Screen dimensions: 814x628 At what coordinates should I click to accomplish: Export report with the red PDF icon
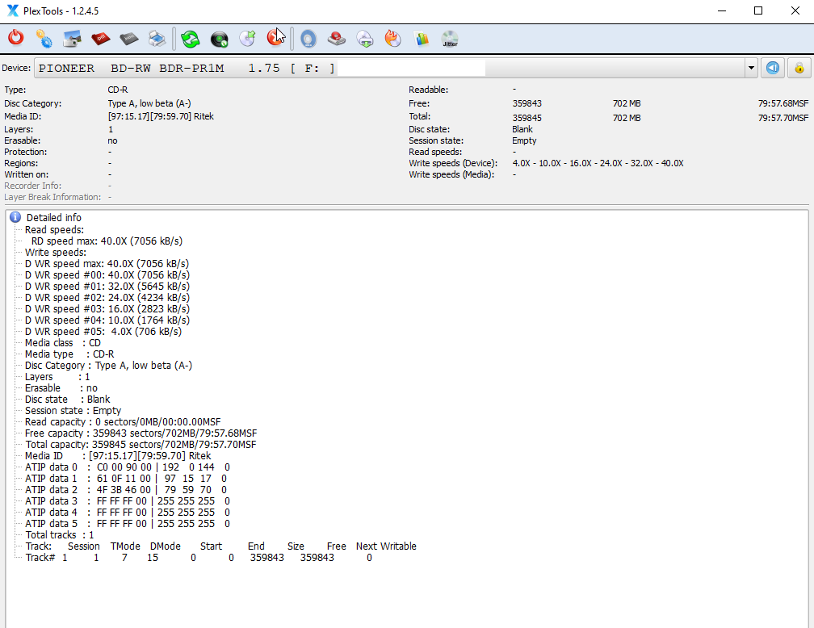point(101,39)
